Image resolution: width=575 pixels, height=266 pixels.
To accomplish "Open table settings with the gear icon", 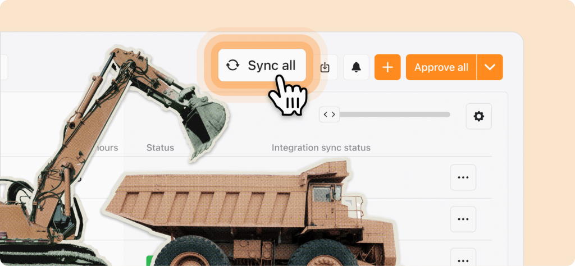I will click(478, 116).
